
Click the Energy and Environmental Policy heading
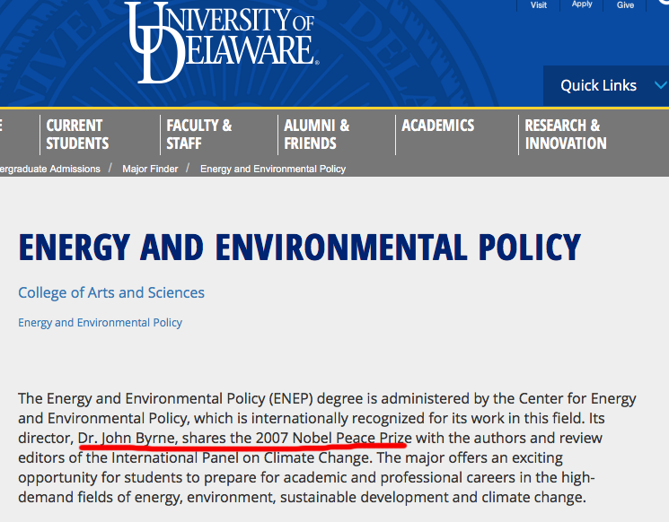pyautogui.click(x=300, y=248)
